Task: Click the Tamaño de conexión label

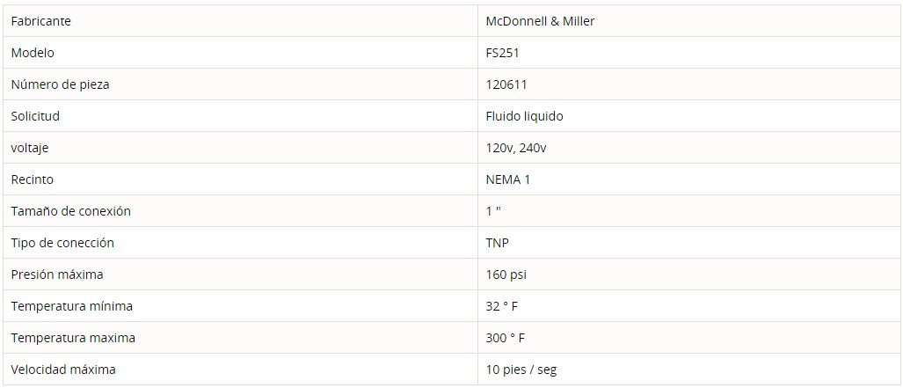Action: click(x=71, y=211)
